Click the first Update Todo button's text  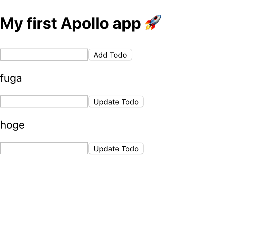point(116,101)
